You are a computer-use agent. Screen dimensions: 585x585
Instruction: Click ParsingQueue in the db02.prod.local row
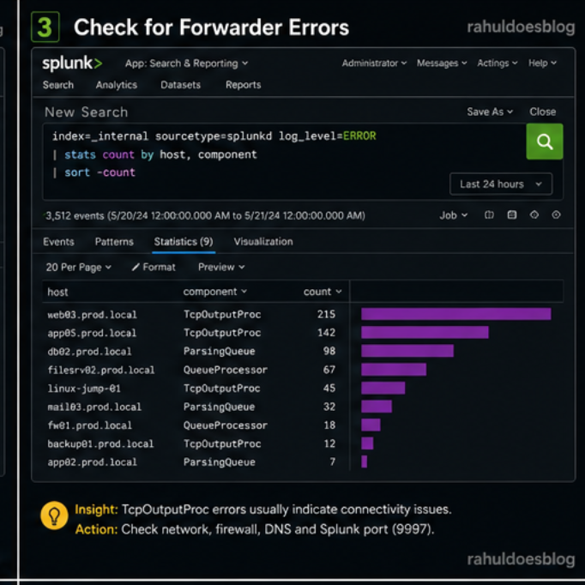pyautogui.click(x=220, y=351)
